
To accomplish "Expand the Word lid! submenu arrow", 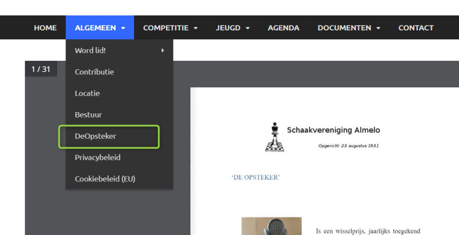I will [x=163, y=50].
